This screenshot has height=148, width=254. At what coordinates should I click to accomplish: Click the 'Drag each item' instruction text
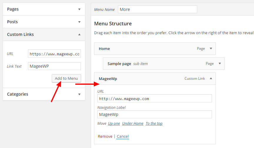pos(174,33)
